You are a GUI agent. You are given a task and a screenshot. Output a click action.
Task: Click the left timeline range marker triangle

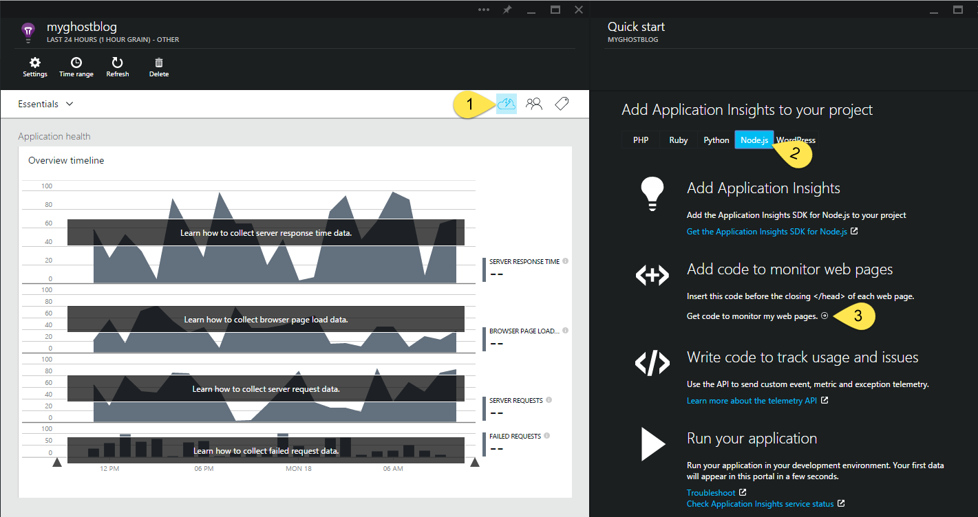[57, 463]
